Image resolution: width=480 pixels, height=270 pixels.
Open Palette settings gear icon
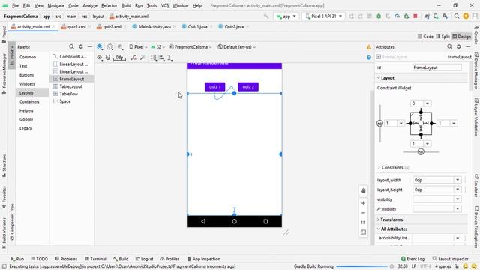(81, 46)
